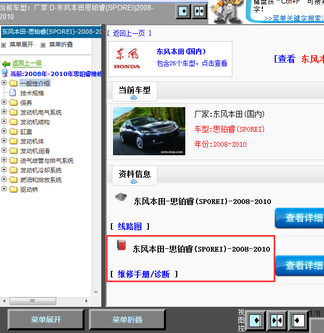Click the 保养 folder icon
This screenshot has height=333, width=324.
(13, 103)
